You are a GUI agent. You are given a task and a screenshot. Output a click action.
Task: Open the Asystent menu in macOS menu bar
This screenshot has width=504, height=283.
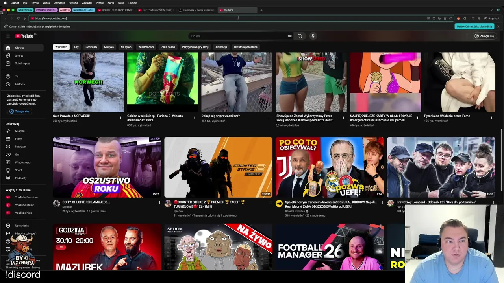[59, 3]
